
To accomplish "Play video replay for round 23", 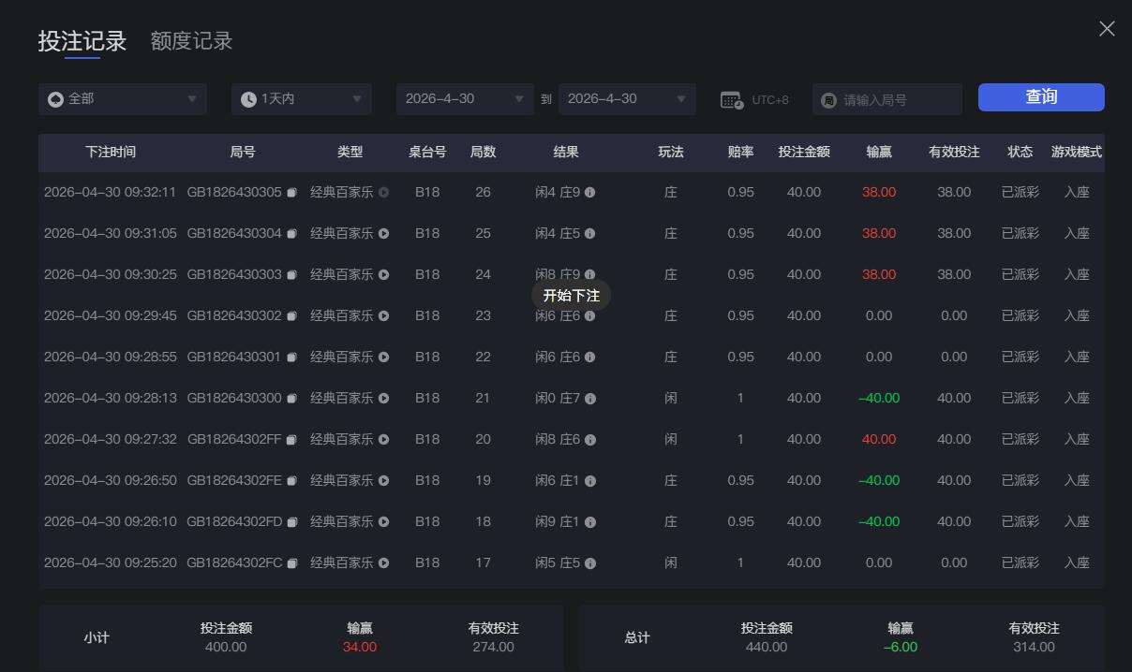I will pos(383,316).
